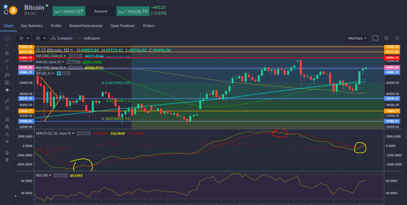This screenshot has height=205, width=407.
Task: Click the trash icon to remove drawings
Action: click(x=7, y=160)
